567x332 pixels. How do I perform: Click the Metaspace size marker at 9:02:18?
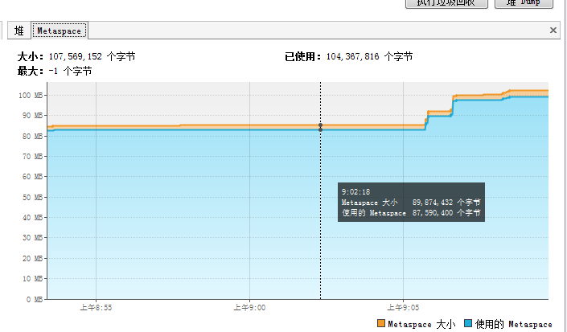click(320, 125)
